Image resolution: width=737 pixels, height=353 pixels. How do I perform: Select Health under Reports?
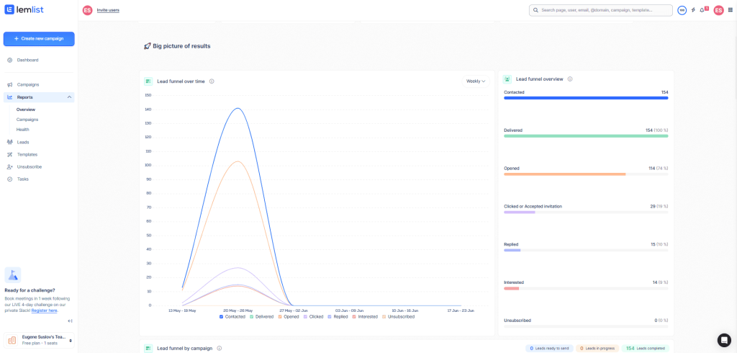pos(22,130)
